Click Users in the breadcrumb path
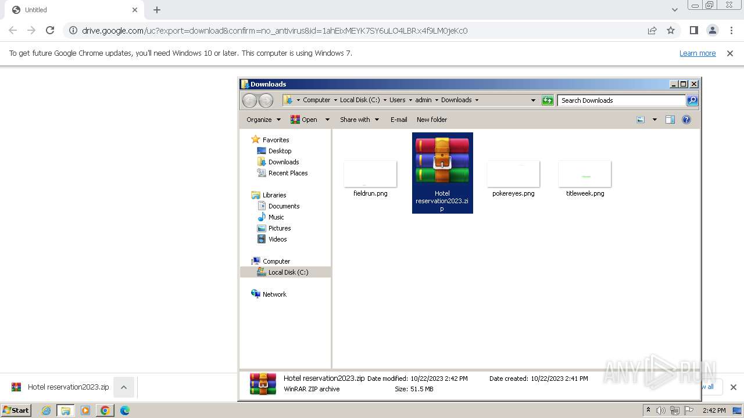The height and width of the screenshot is (418, 744). [398, 100]
